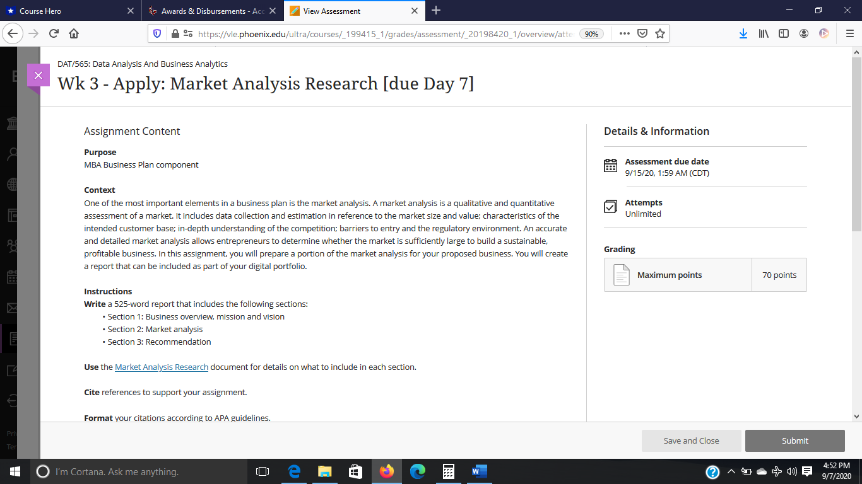Click the DAT/565 course name text
The height and width of the screenshot is (484, 862).
[x=143, y=64]
